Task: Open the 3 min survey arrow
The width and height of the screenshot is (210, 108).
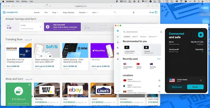Action: click(40, 27)
